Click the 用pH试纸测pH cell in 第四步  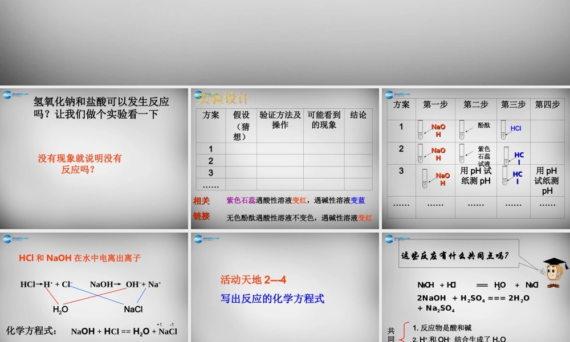[545, 177]
